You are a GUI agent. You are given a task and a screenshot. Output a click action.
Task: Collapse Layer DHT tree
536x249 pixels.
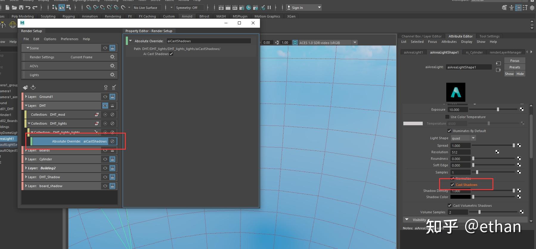click(26, 106)
